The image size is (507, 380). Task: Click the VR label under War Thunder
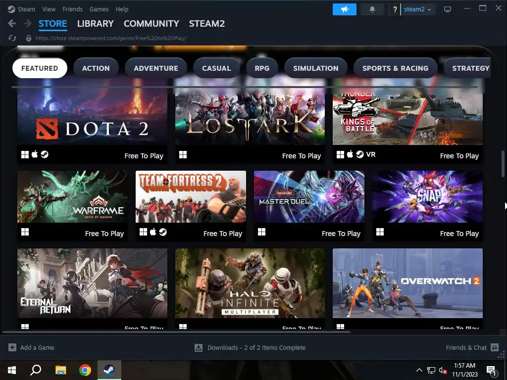coord(371,154)
